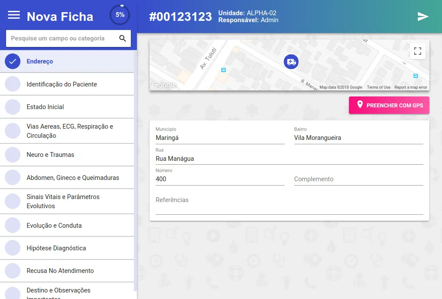442x299 pixels.
Task: Focus the Complemento input field
Action: click(358, 179)
